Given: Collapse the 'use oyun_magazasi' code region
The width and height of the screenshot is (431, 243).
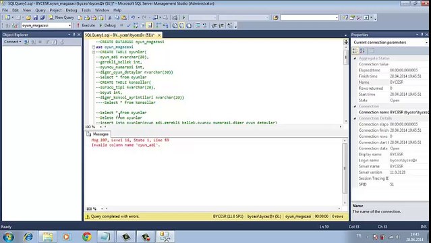Looking at the screenshot, I should (94, 47).
